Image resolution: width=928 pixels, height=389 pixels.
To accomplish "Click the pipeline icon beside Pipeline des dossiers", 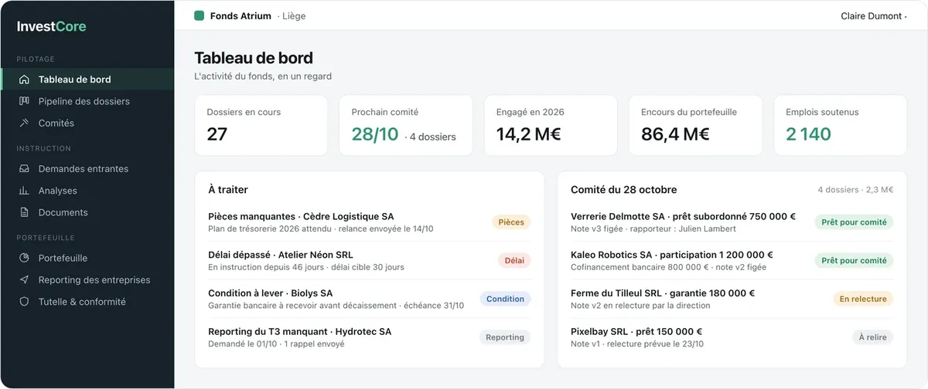I will [x=24, y=101].
